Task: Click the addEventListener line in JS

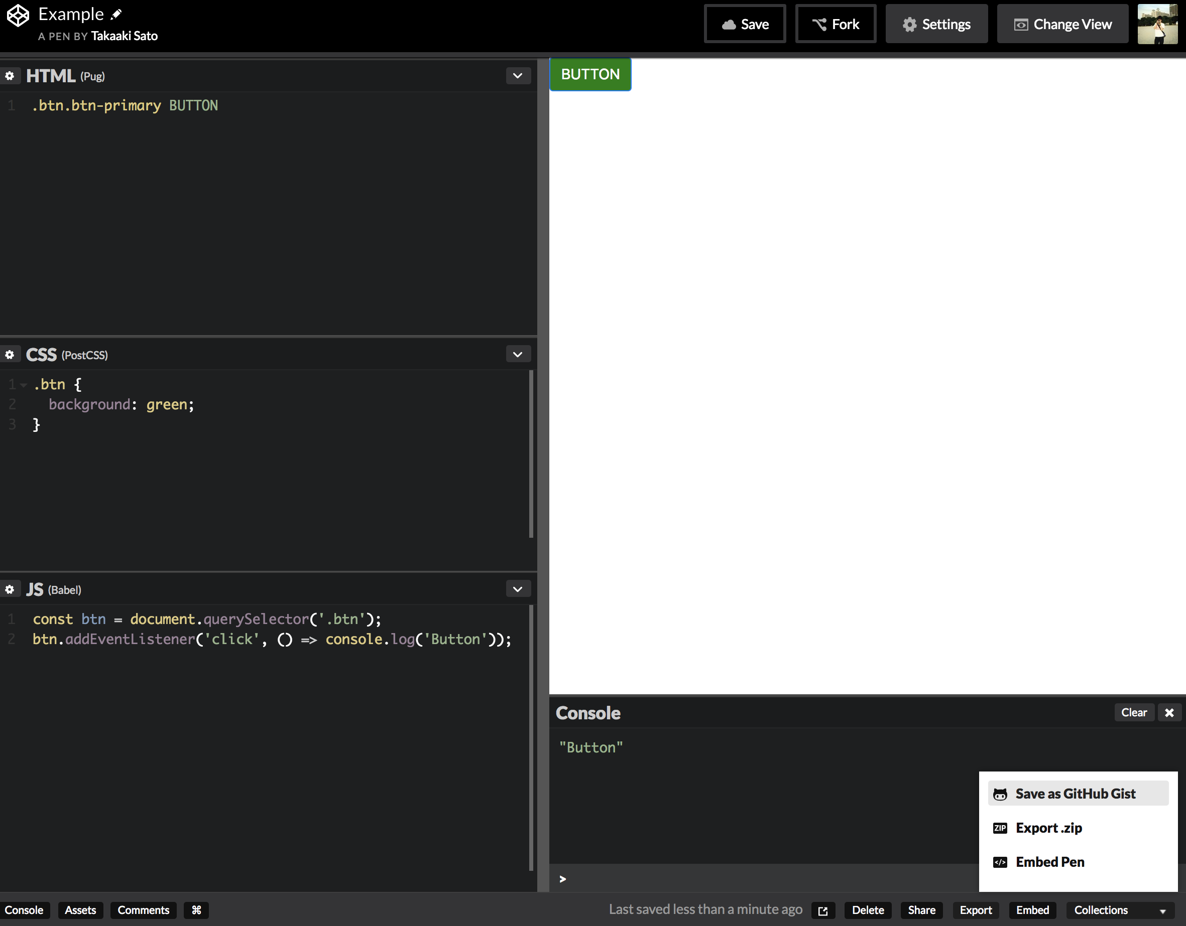Action: tap(272, 640)
